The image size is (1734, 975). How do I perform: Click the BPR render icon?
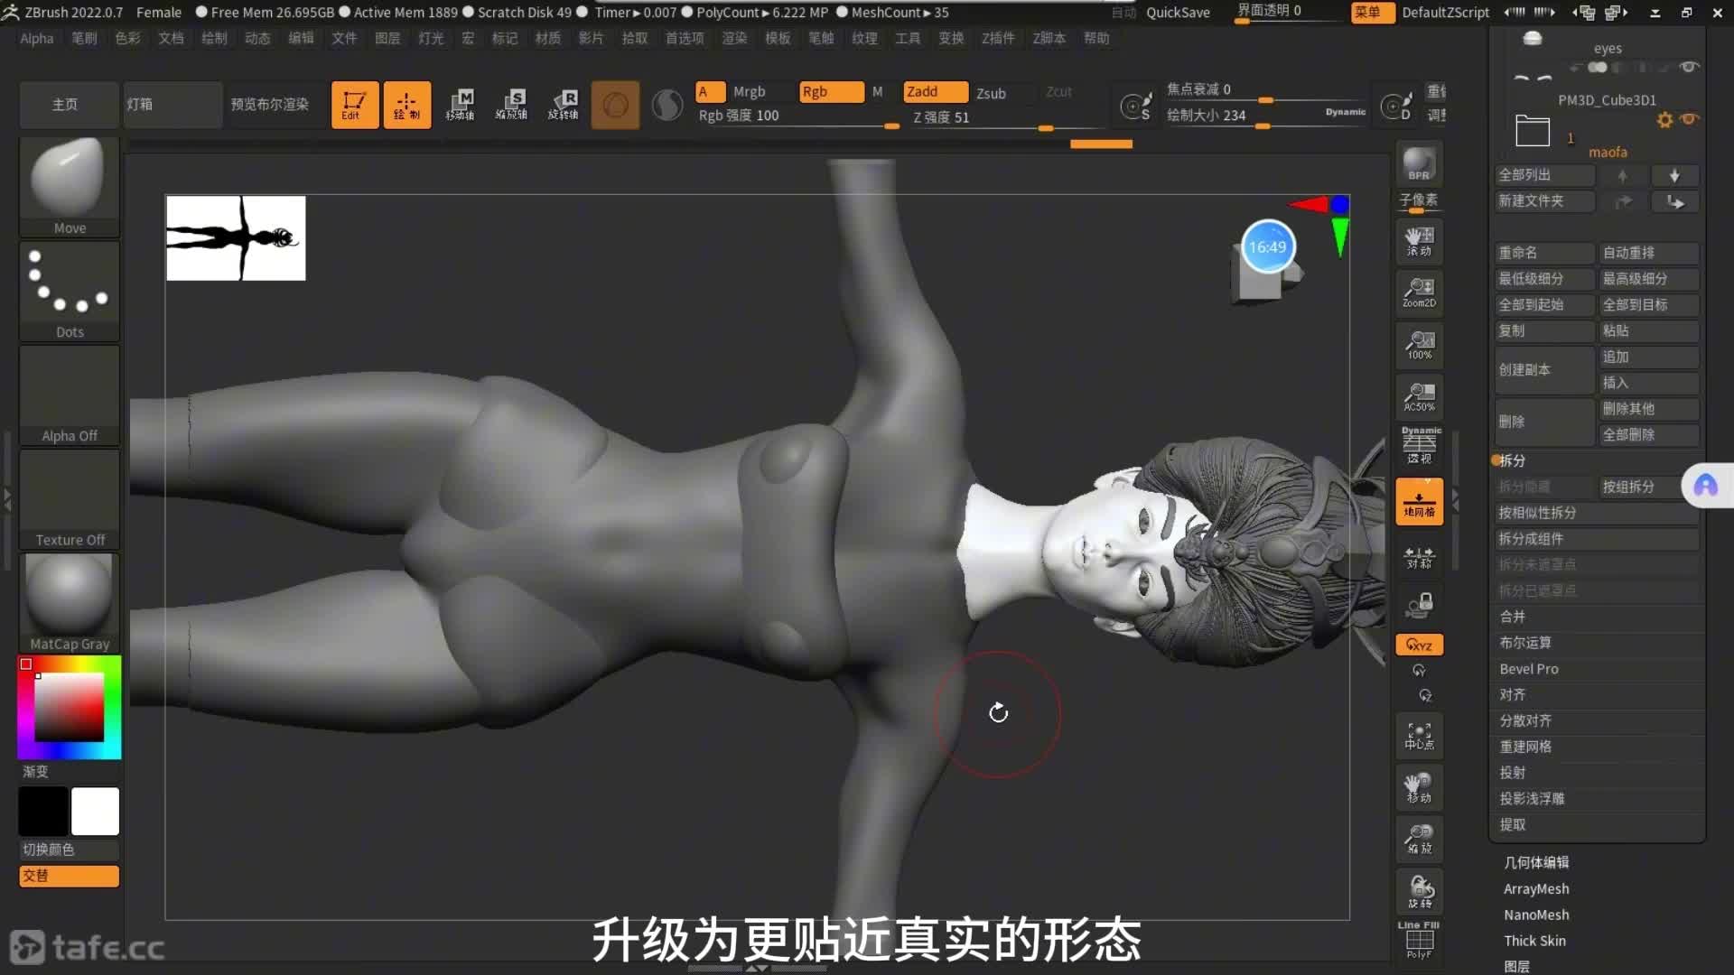pyautogui.click(x=1419, y=164)
